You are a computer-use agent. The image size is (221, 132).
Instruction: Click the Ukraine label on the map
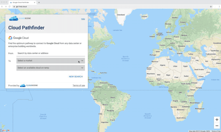[x=187, y=41]
